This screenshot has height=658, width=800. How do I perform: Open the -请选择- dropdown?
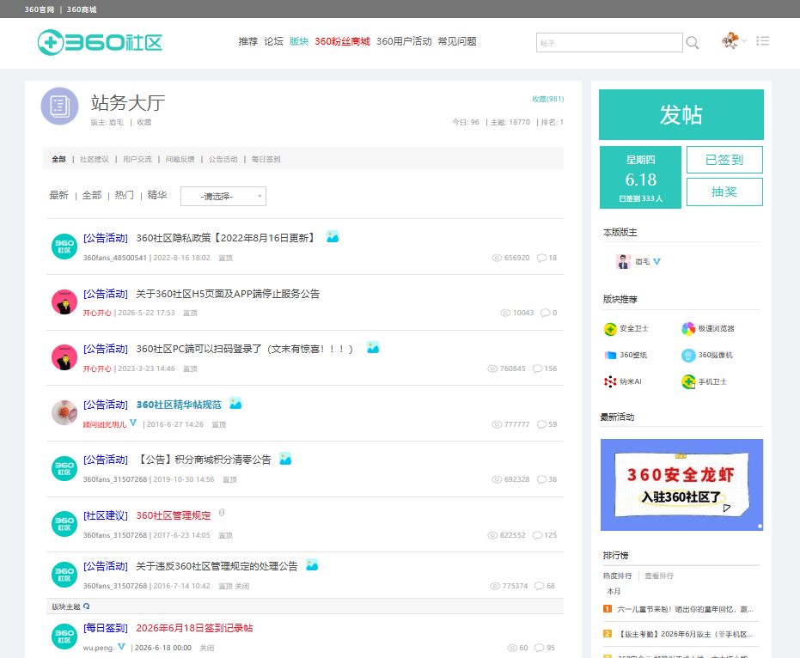(223, 197)
